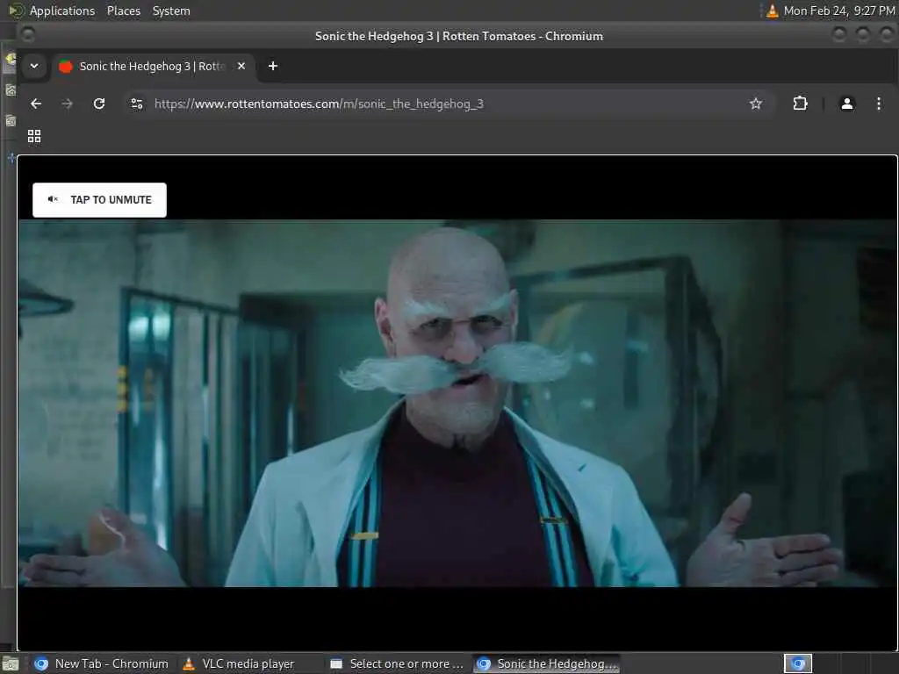Open the Applications menu
This screenshot has height=674, width=899.
click(x=62, y=11)
